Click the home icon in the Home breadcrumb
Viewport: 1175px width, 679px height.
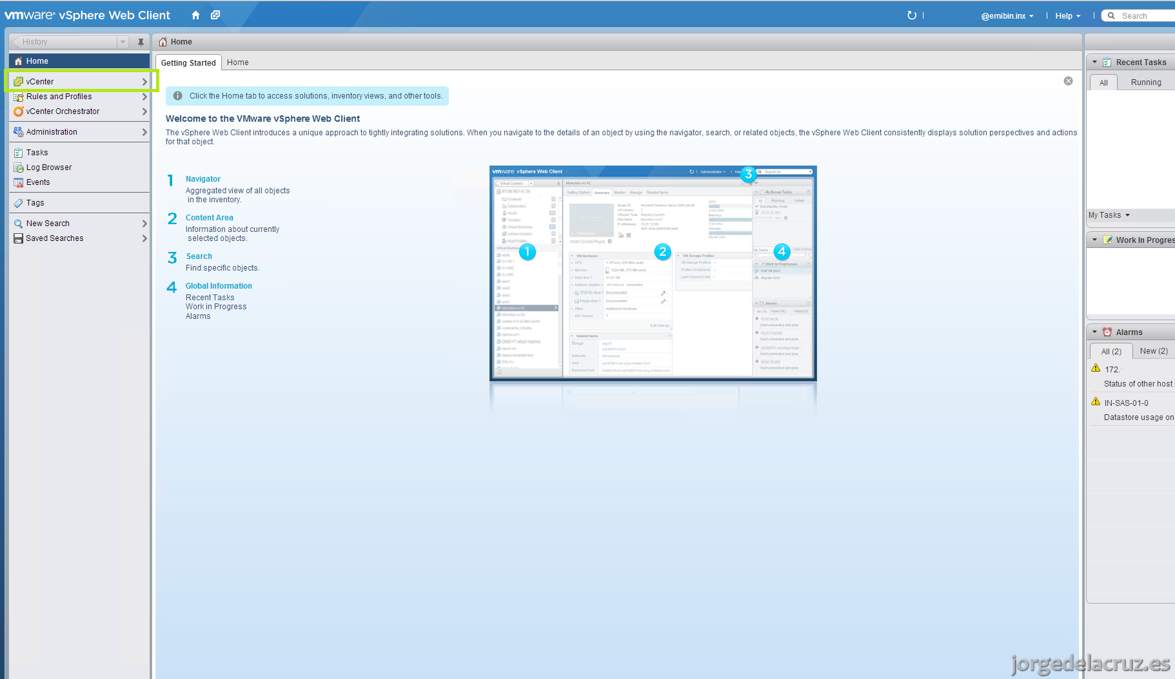[163, 42]
